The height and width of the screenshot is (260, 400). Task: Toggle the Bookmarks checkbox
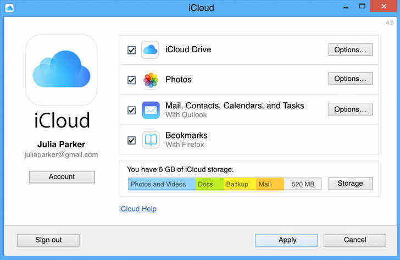(132, 140)
